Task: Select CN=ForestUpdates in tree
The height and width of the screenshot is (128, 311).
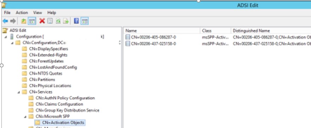Action: (46, 61)
